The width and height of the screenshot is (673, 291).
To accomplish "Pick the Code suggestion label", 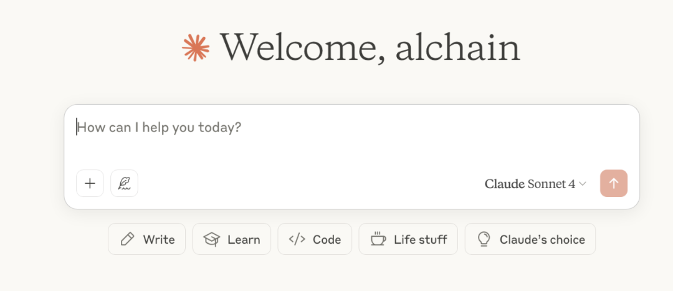I will point(327,240).
